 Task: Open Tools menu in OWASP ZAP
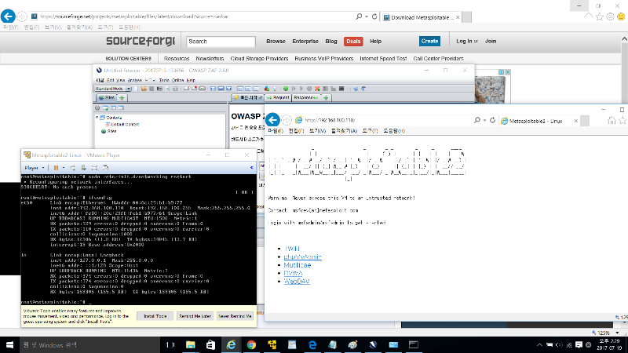point(164,80)
